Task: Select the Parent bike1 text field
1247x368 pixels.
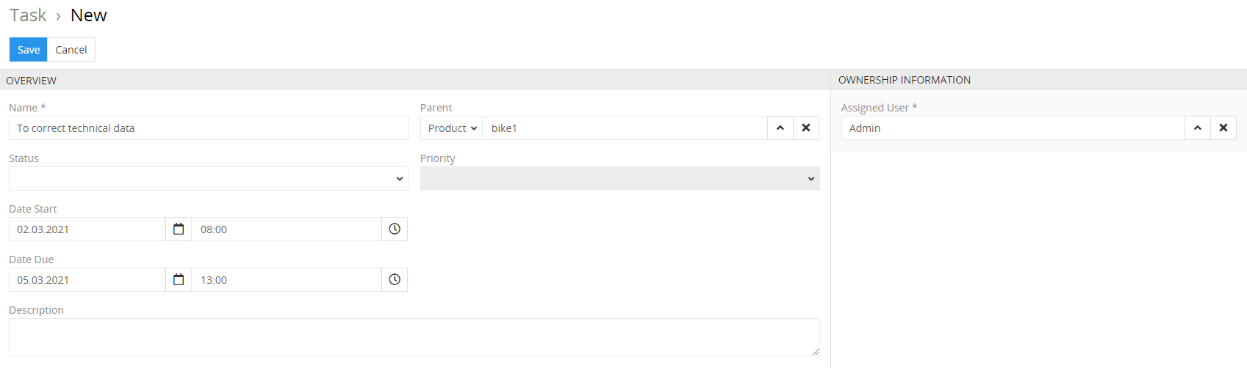Action: tap(625, 128)
